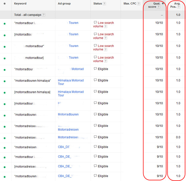Click speech bubble in bracketed [motorradtouren himalaya] row
The width and height of the screenshot is (186, 181).
pyautogui.click(x=95, y=92)
